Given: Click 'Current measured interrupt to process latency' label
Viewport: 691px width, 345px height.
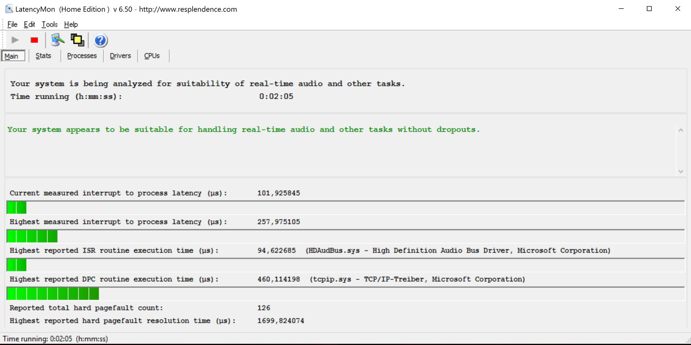Looking at the screenshot, I should 118,193.
